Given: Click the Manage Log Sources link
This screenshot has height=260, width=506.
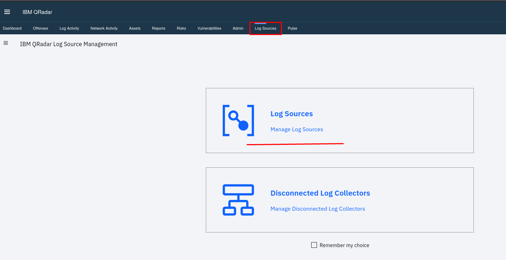Looking at the screenshot, I should click(297, 129).
